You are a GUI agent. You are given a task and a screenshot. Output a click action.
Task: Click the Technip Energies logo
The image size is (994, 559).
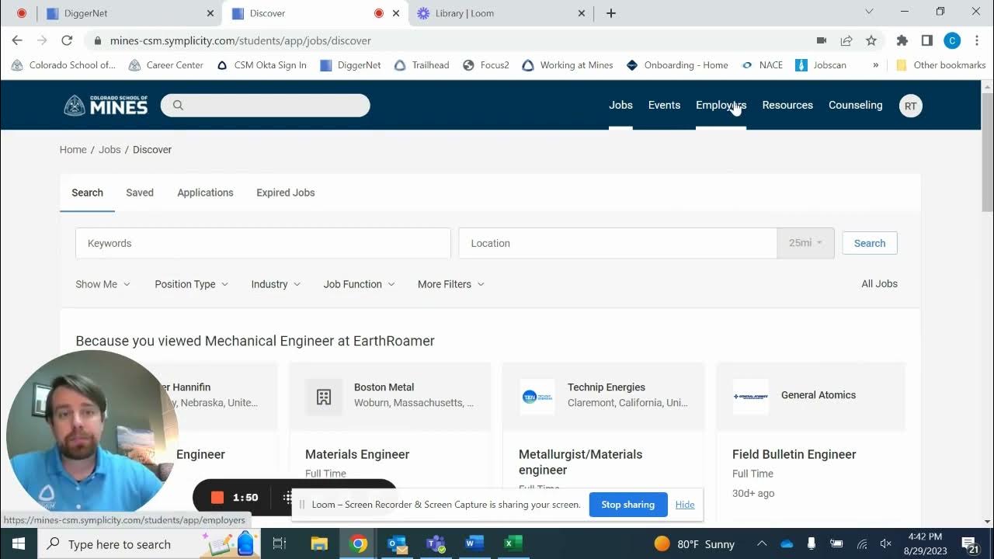[537, 398]
